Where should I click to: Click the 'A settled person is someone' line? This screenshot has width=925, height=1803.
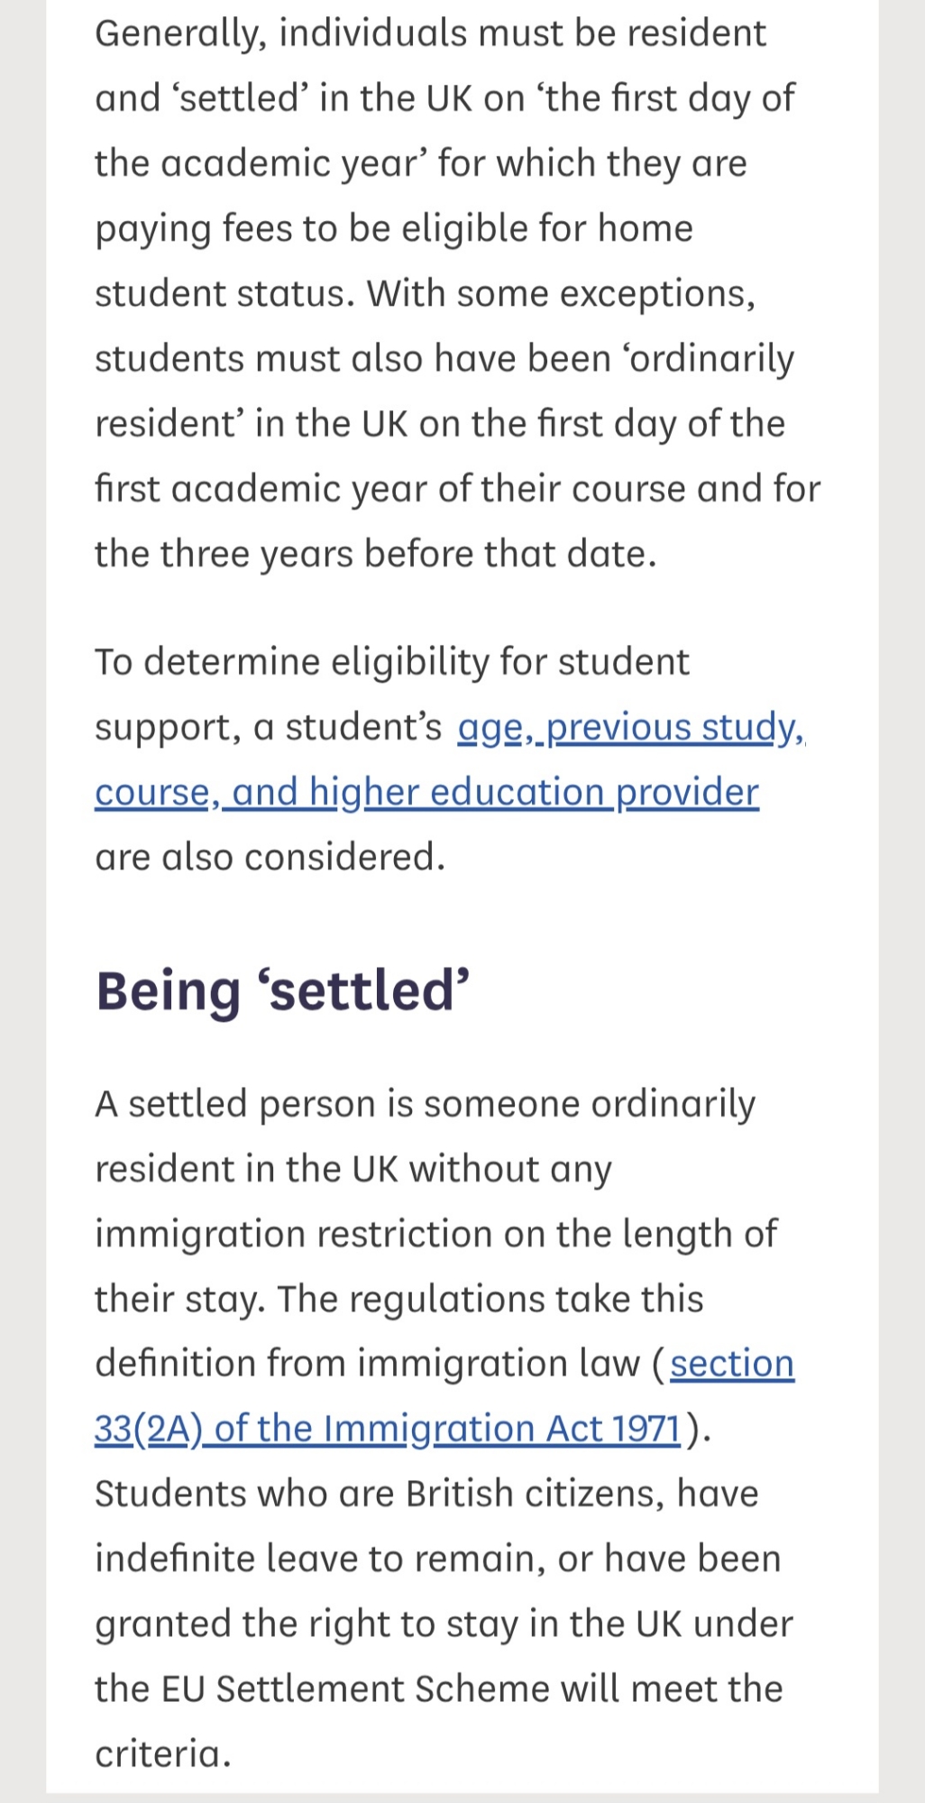(425, 1104)
